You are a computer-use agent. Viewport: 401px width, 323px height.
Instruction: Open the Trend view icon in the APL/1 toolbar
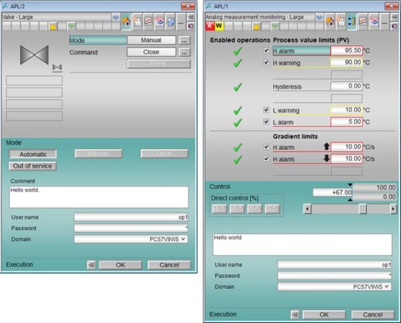tap(363, 22)
